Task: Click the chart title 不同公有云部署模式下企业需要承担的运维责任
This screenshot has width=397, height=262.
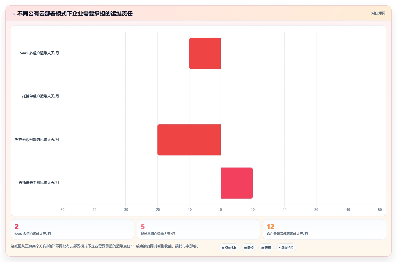Action: tap(75, 13)
